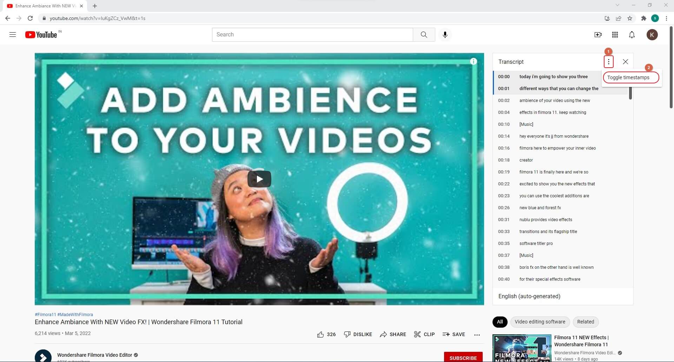Open Wondershare Filmora Video Editor channel link
Screen dimensions: 674x362
click(x=95, y=355)
